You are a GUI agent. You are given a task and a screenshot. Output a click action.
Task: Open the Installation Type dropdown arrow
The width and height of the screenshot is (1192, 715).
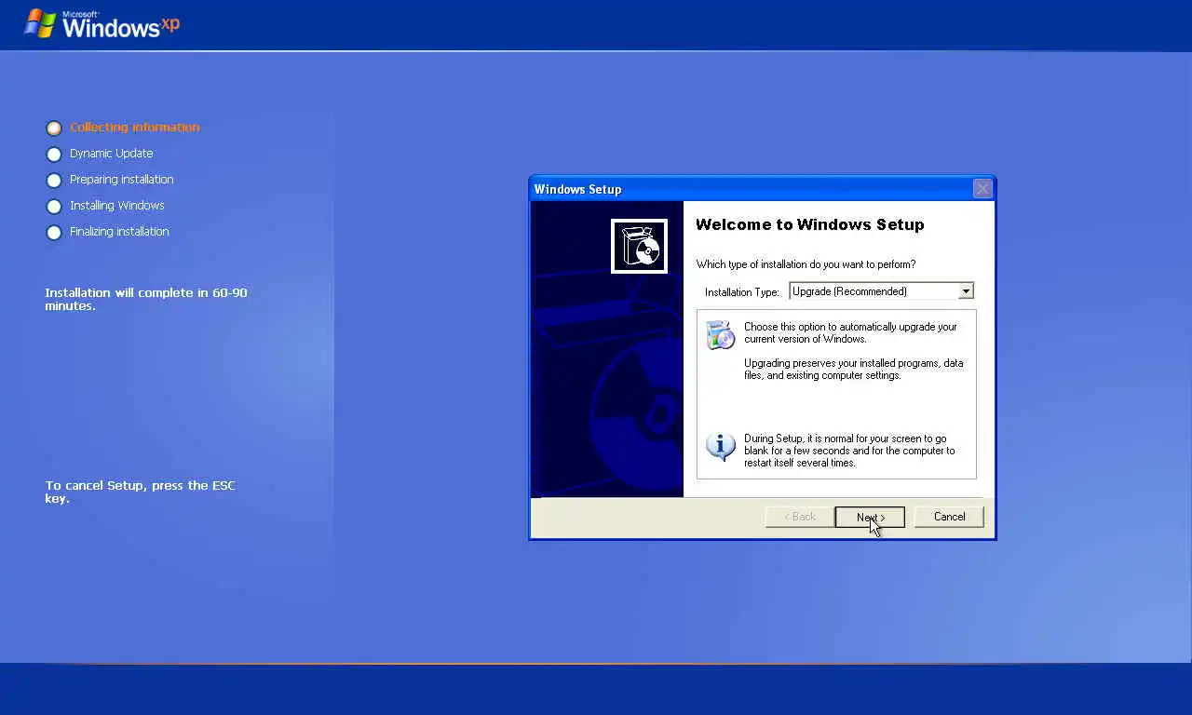[966, 291]
